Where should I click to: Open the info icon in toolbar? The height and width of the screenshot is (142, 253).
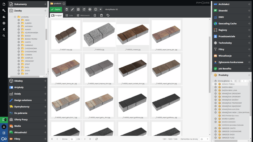pyautogui.click(x=96, y=9)
